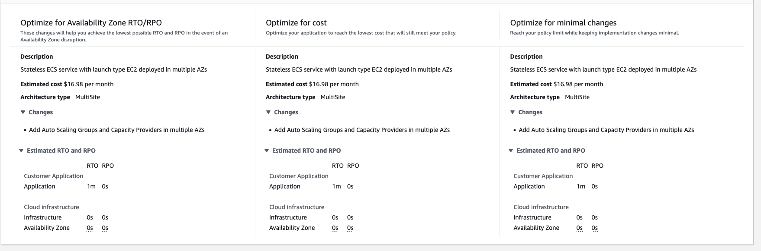Open Infrastructure RTO 0s link under Optimize for cost
Viewport: 761px width, 251px height.
click(x=335, y=217)
